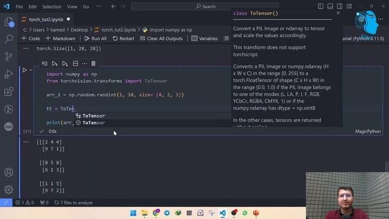Toggle the secondary side bar layout icon
This screenshot has height=219, width=389.
(340, 7)
